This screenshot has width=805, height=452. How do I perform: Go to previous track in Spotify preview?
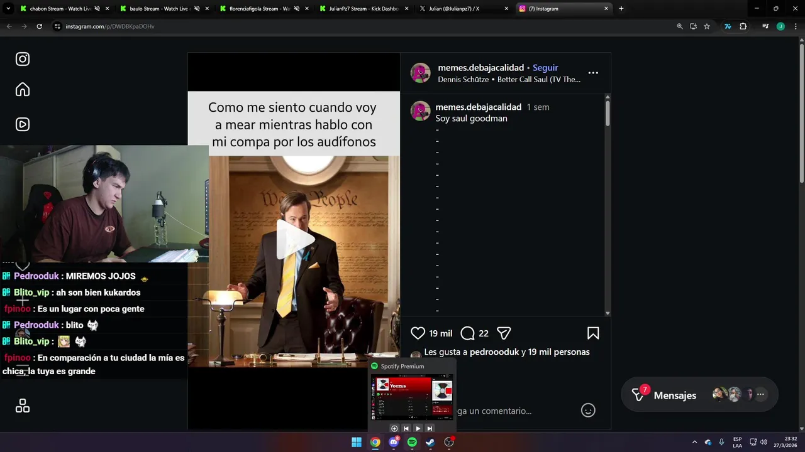pyautogui.click(x=406, y=428)
